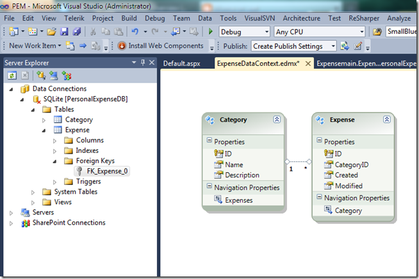Close the ExpenseDataContext.edmx tab
Image resolution: width=419 pixels, height=279 pixels.
(x=308, y=63)
